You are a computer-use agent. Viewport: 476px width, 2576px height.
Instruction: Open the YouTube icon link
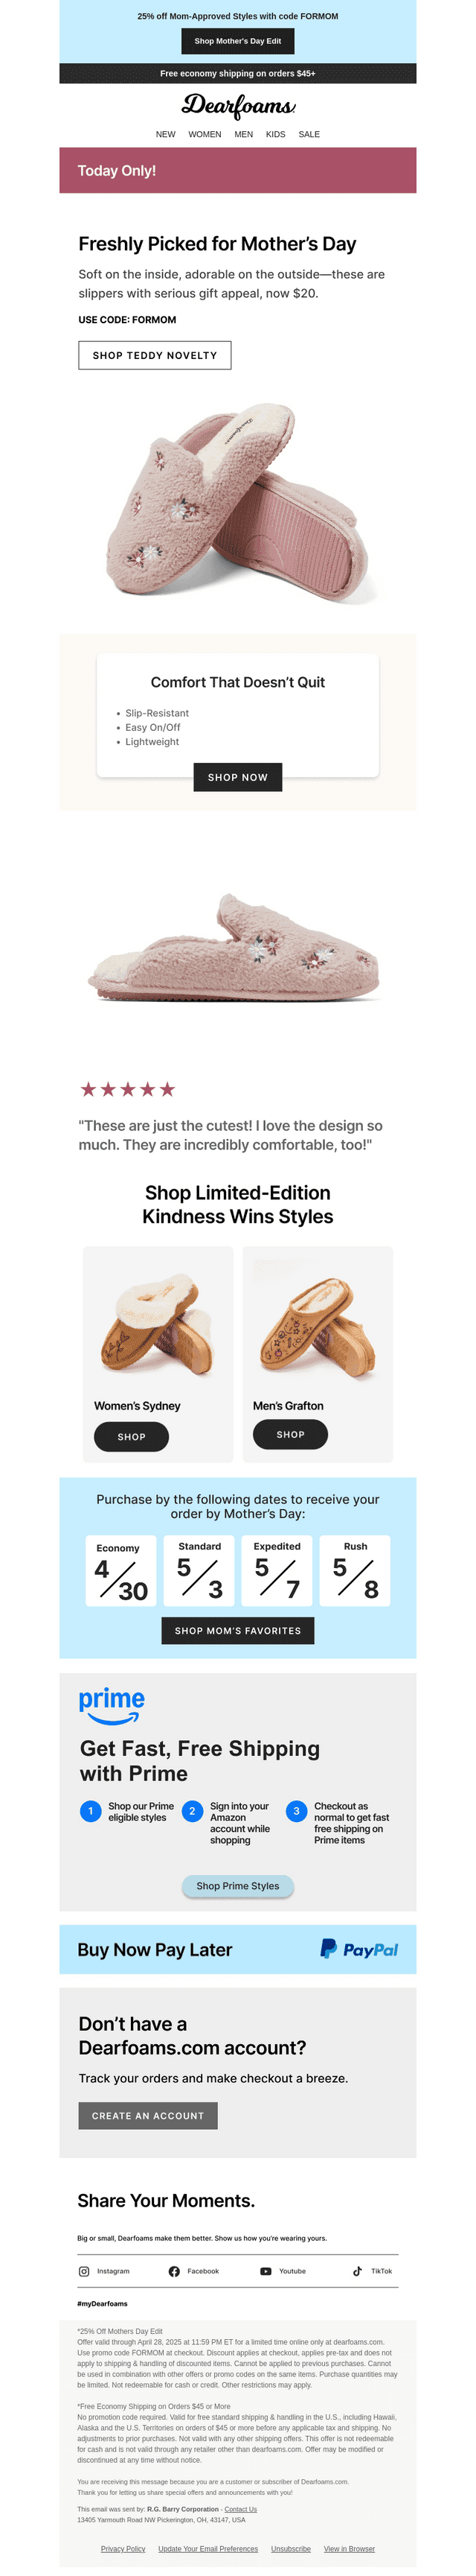coord(266,2271)
